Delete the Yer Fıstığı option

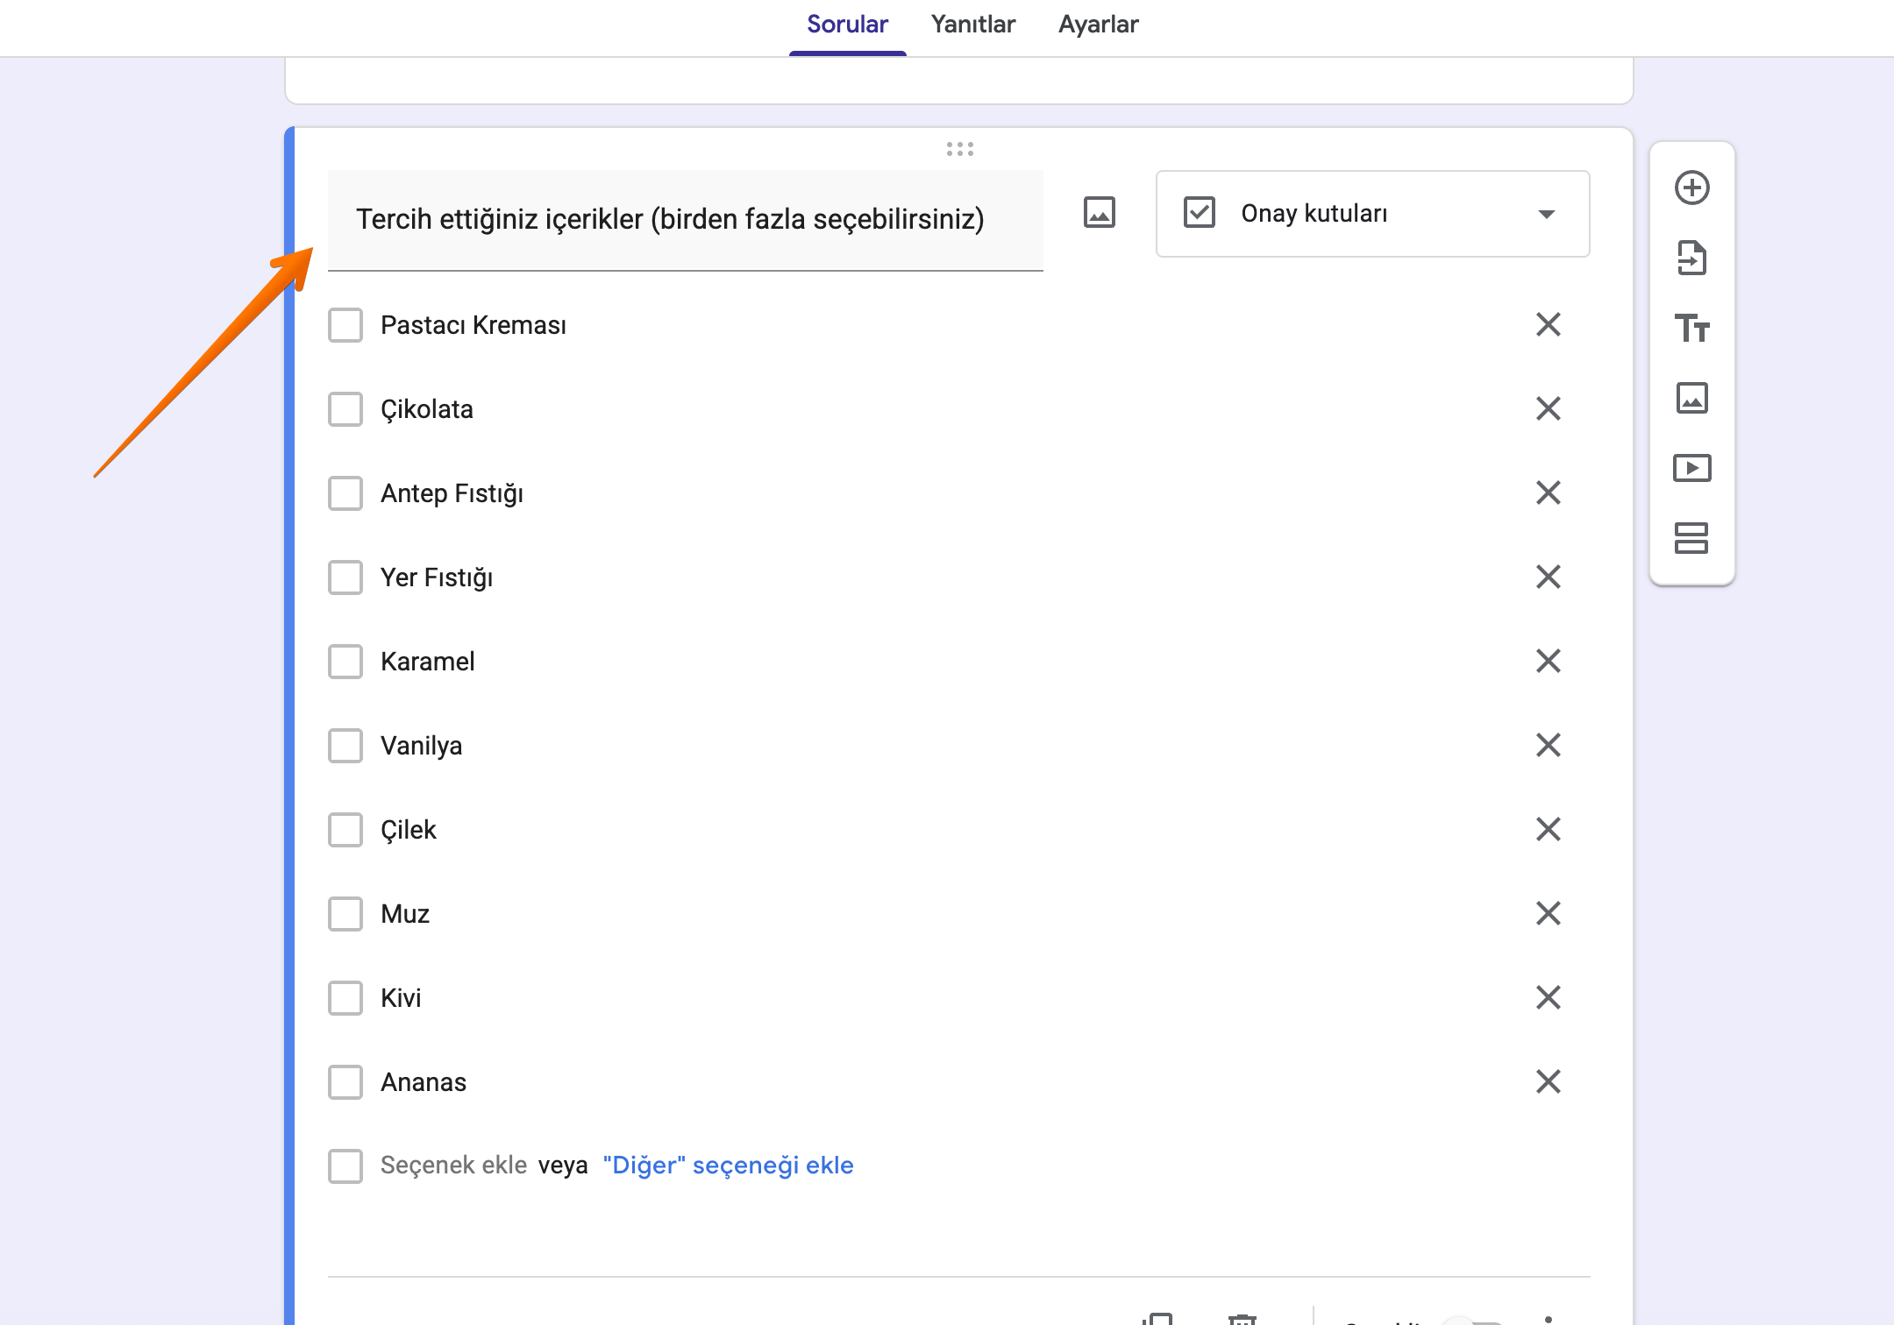(1549, 577)
